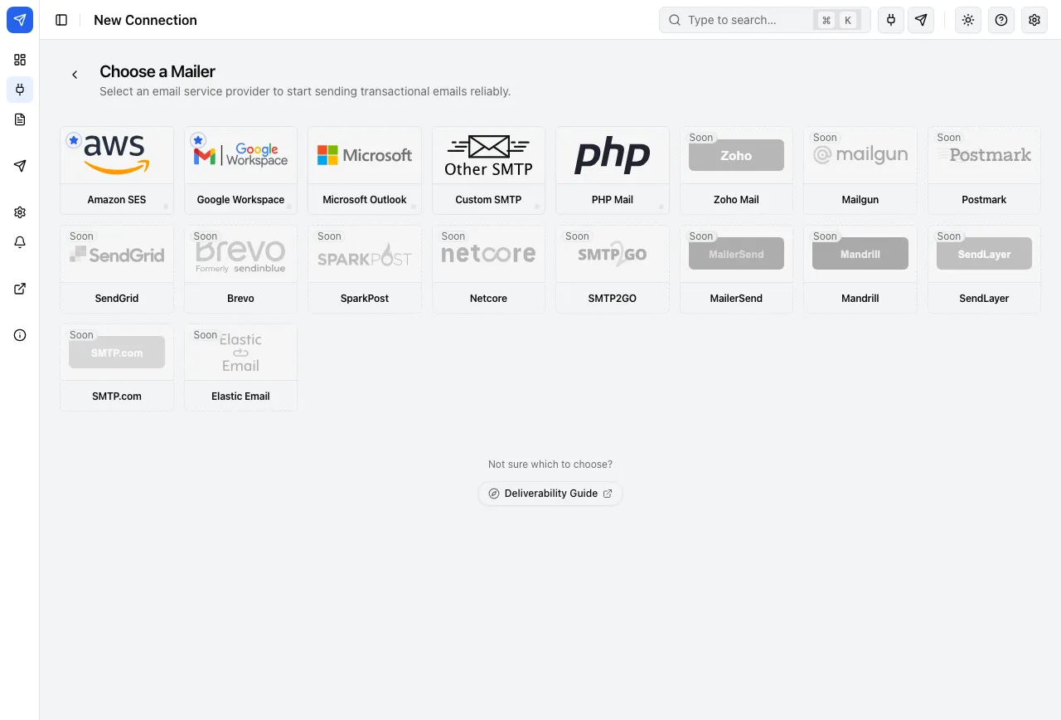Image resolution: width=1061 pixels, height=720 pixels.
Task: Click the external link icon in sidebar
Action: pos(20,289)
